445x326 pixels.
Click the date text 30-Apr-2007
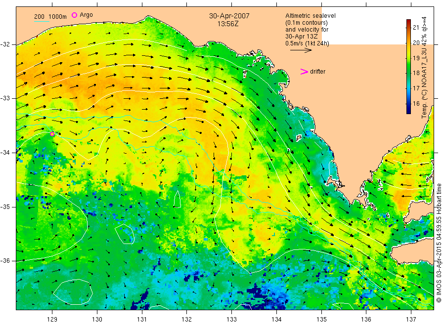click(x=229, y=16)
